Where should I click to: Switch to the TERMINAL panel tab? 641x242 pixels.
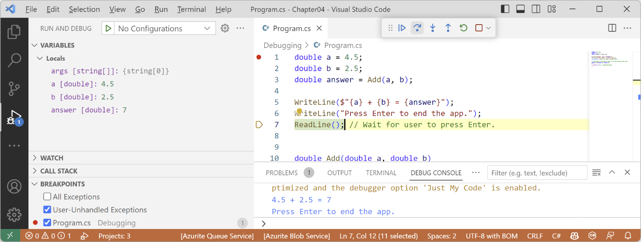(x=381, y=173)
